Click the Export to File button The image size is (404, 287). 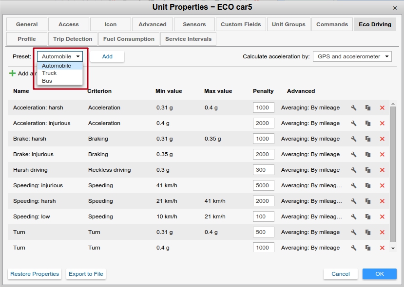pos(86,274)
